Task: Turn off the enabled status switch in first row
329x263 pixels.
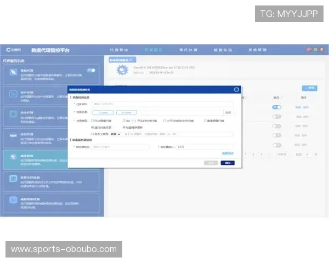Action: click(x=276, y=107)
